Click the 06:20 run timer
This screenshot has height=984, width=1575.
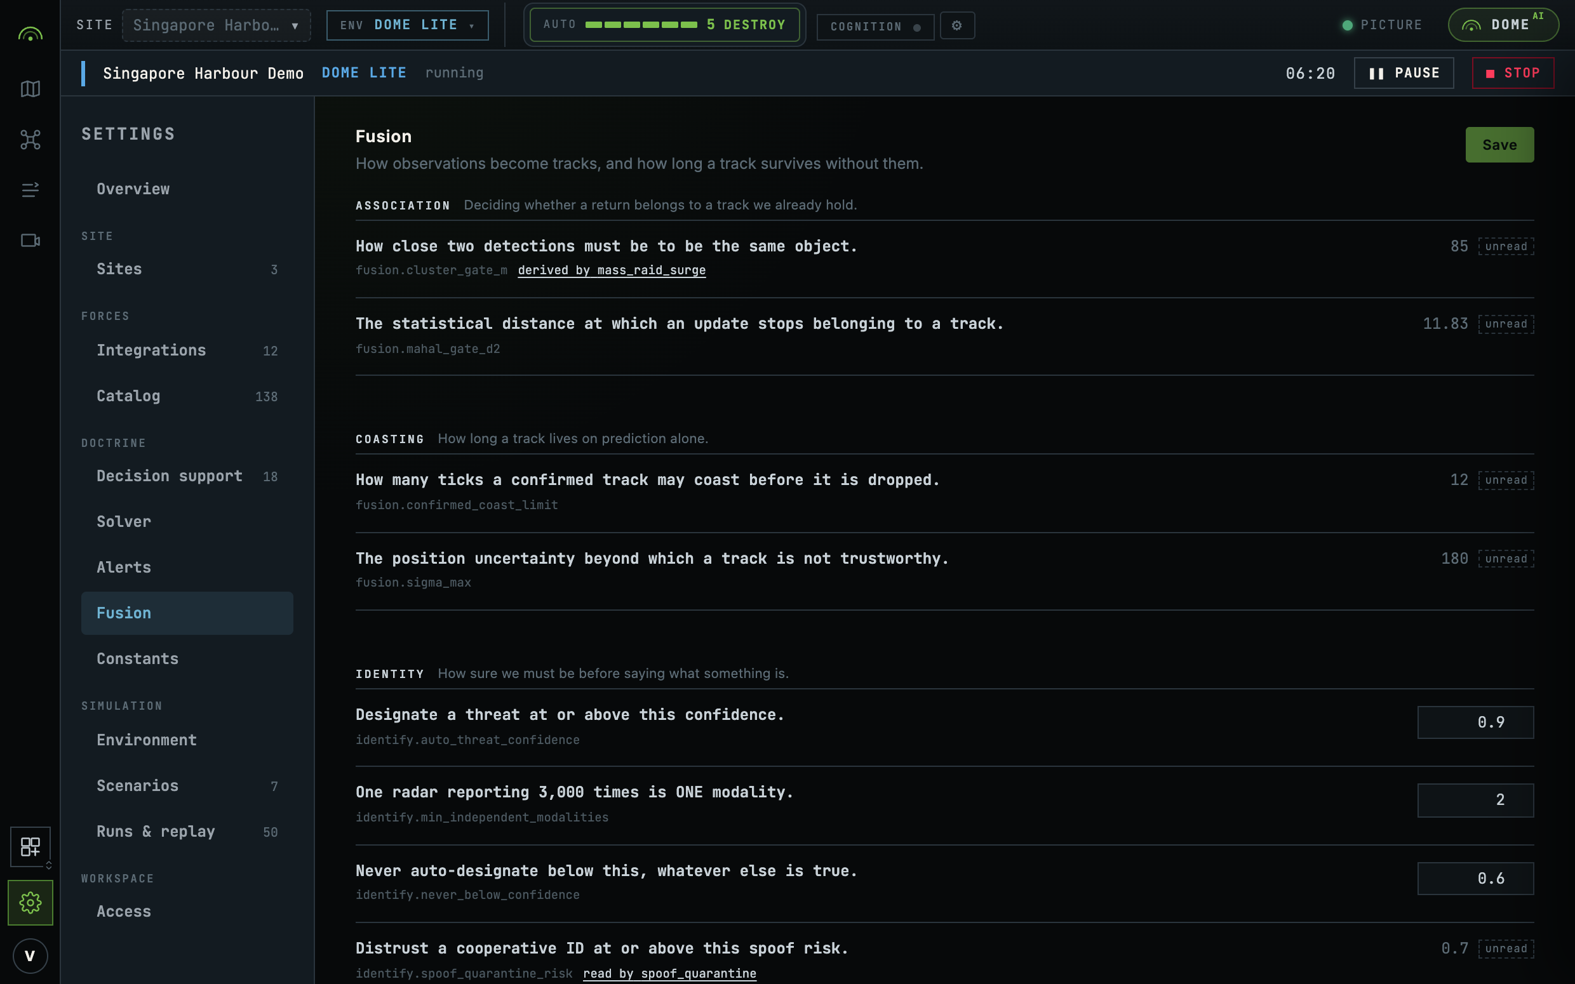[1310, 74]
